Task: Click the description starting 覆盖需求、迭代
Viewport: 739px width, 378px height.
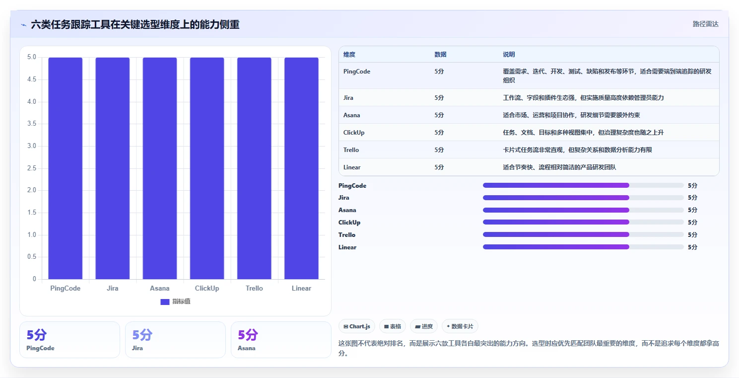Action: coord(607,76)
